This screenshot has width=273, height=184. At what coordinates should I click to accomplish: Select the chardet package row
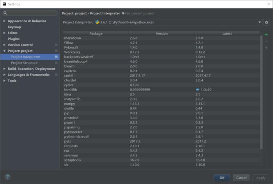click(161, 80)
